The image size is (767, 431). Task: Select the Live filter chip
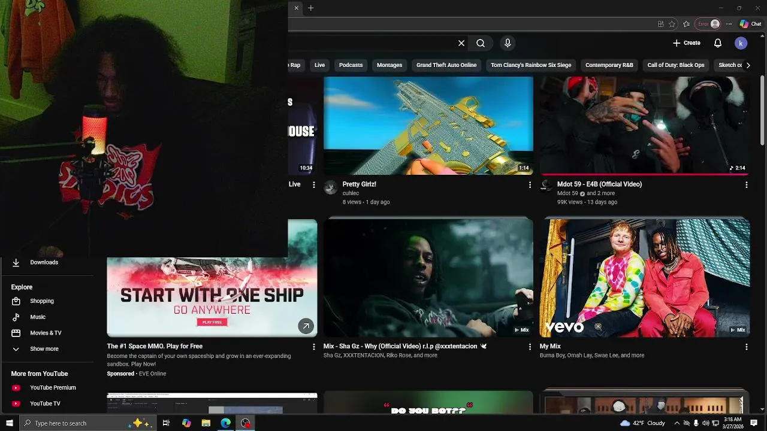coord(319,65)
